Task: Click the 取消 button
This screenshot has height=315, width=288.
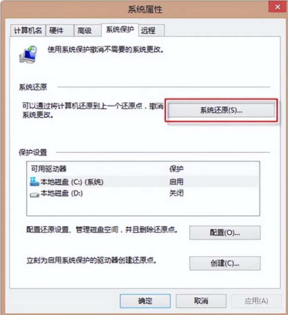Action: click(201, 301)
